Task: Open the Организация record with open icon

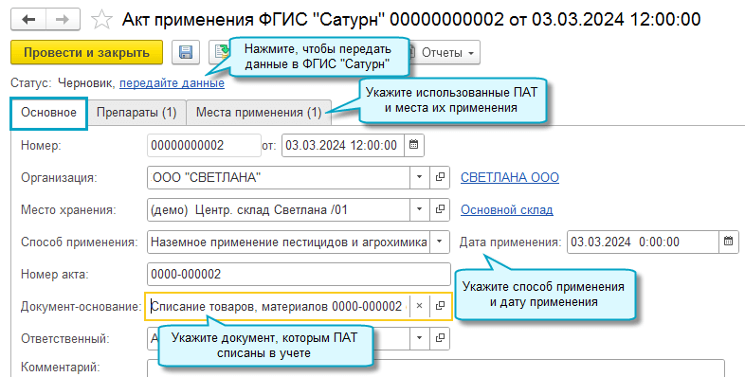Action: (x=440, y=177)
